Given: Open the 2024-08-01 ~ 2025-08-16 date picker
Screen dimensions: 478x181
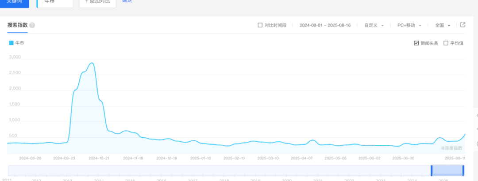Looking at the screenshot, I should coord(325,25).
